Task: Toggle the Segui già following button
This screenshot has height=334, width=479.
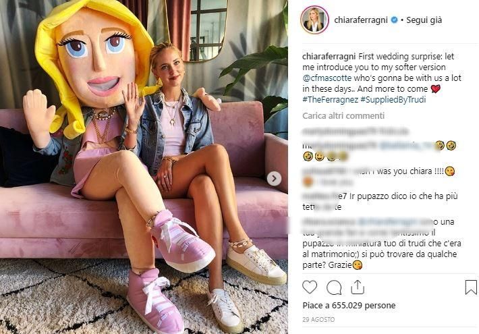Action: [424, 20]
